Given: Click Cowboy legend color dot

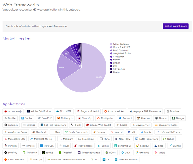Looking at the screenshot, I should [111, 72].
